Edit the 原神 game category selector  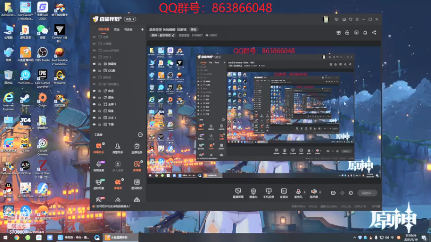click(162, 35)
